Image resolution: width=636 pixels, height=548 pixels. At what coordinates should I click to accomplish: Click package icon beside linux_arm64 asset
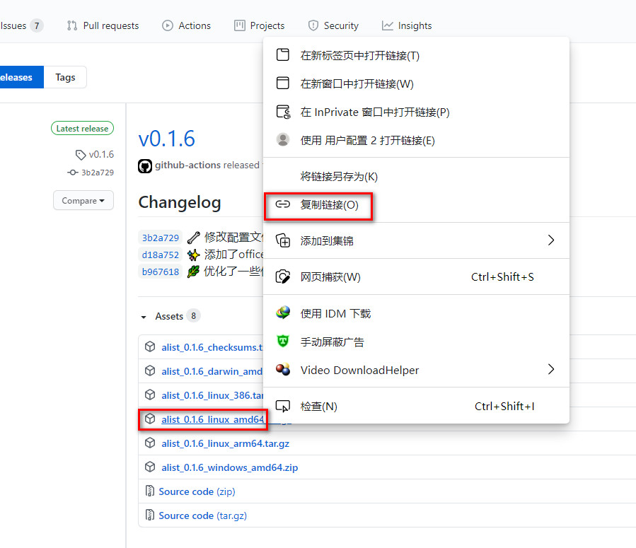(x=150, y=443)
